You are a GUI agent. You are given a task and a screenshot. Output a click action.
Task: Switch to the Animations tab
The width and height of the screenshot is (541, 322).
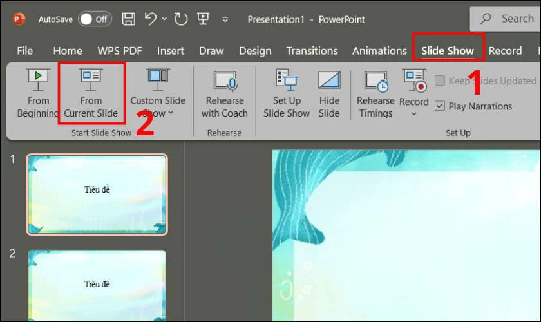379,51
